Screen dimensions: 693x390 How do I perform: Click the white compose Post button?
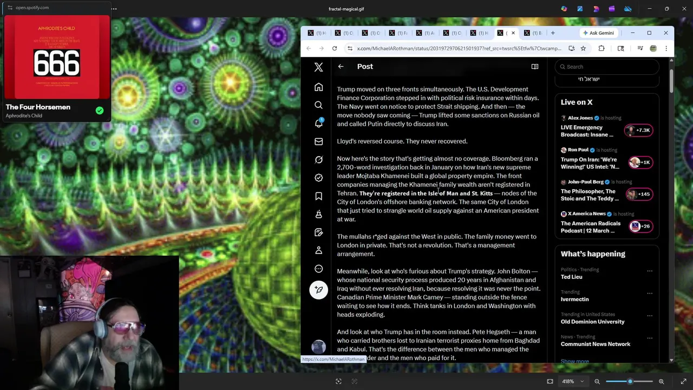(318, 290)
